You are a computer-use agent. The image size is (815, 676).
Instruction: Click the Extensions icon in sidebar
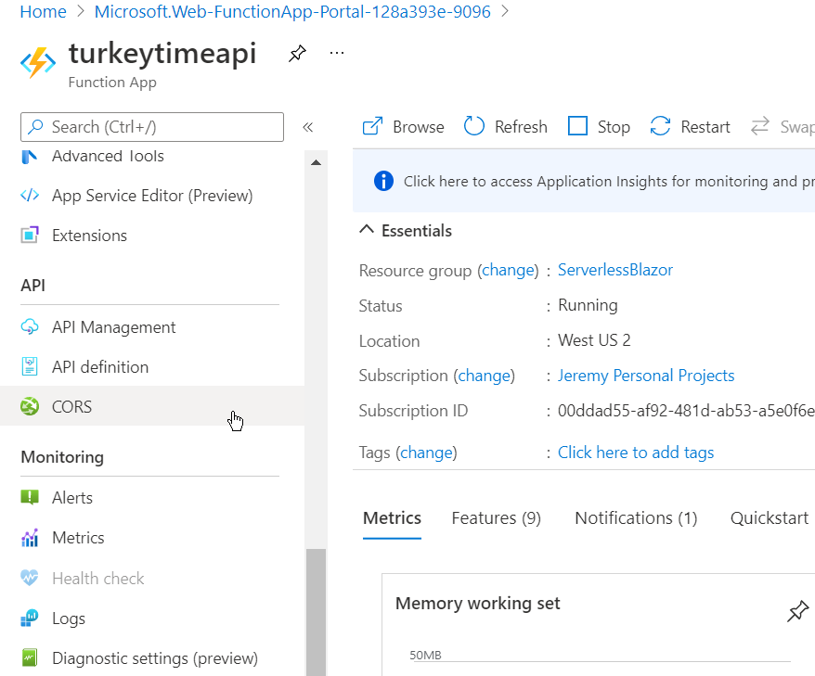pos(30,236)
